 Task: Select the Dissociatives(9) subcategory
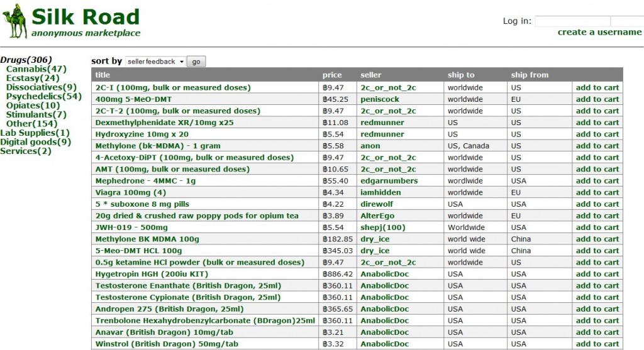click(x=42, y=87)
